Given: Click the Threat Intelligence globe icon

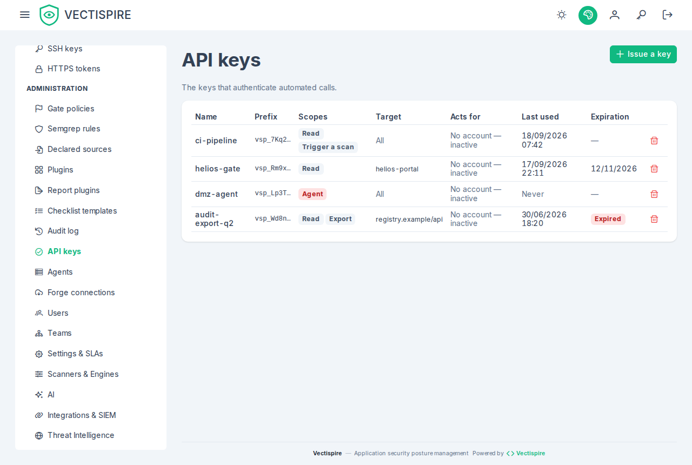Looking at the screenshot, I should click(x=39, y=436).
